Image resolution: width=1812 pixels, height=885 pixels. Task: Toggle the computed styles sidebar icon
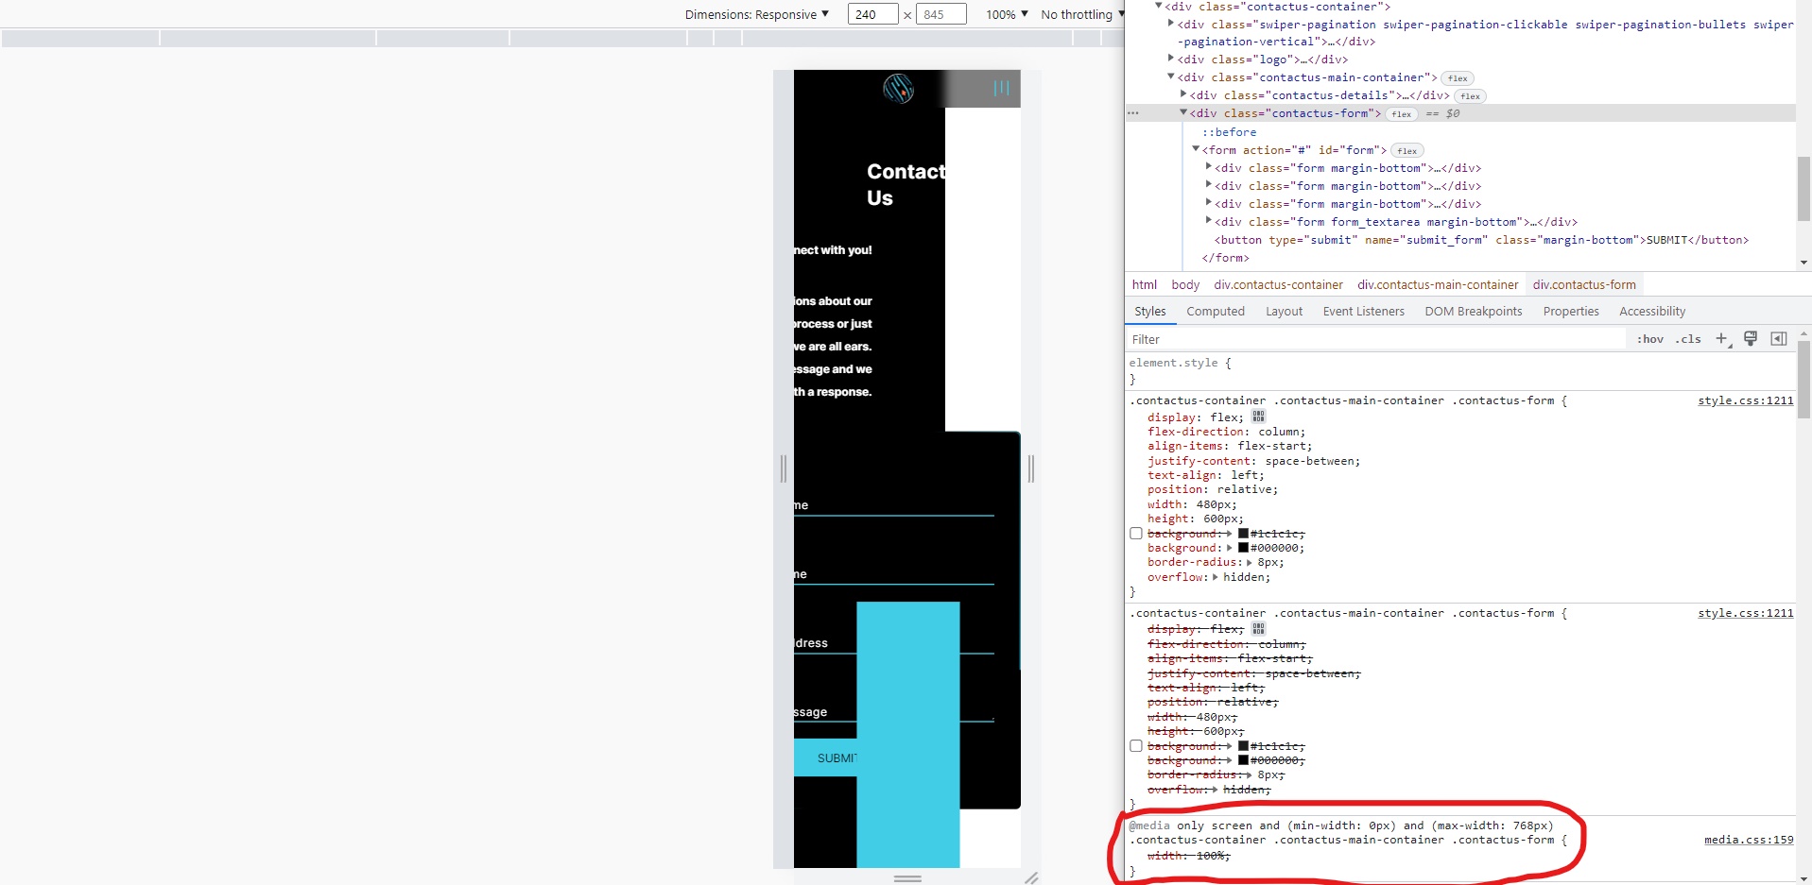pos(1779,339)
